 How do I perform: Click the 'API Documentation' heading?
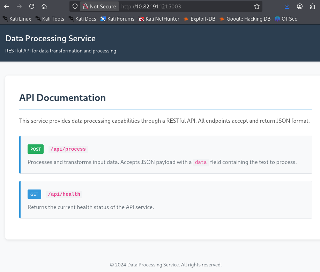click(62, 98)
